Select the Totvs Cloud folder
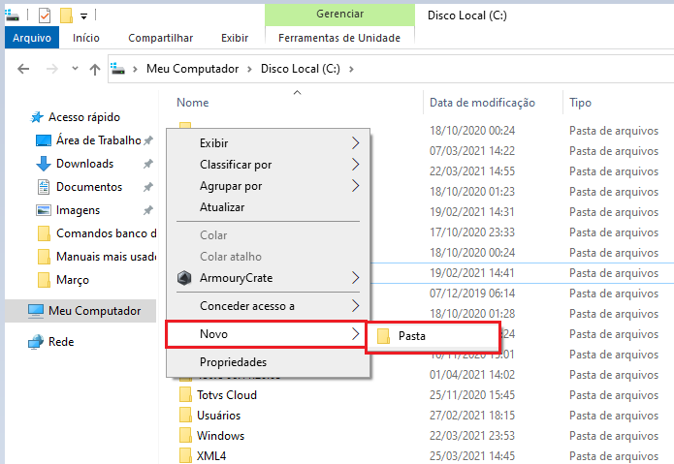Screen dimensions: 674x464 (227, 395)
